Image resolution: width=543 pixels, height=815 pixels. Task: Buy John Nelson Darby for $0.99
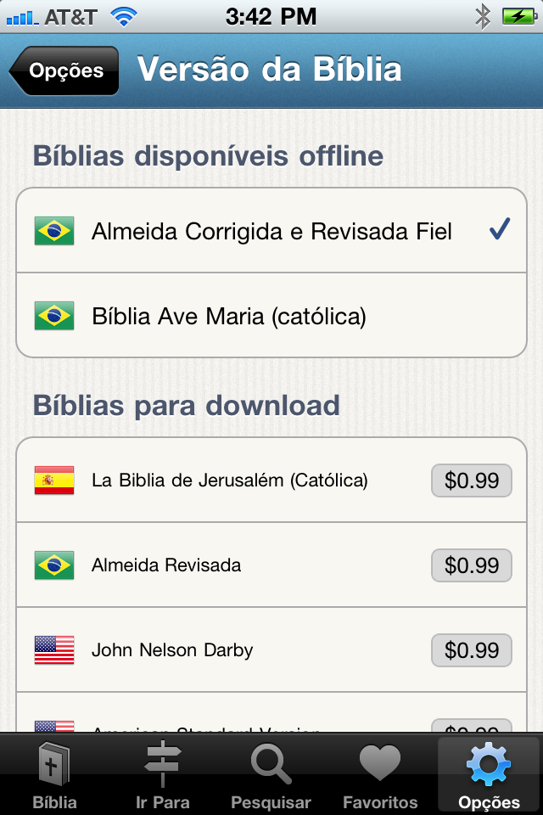tap(471, 649)
